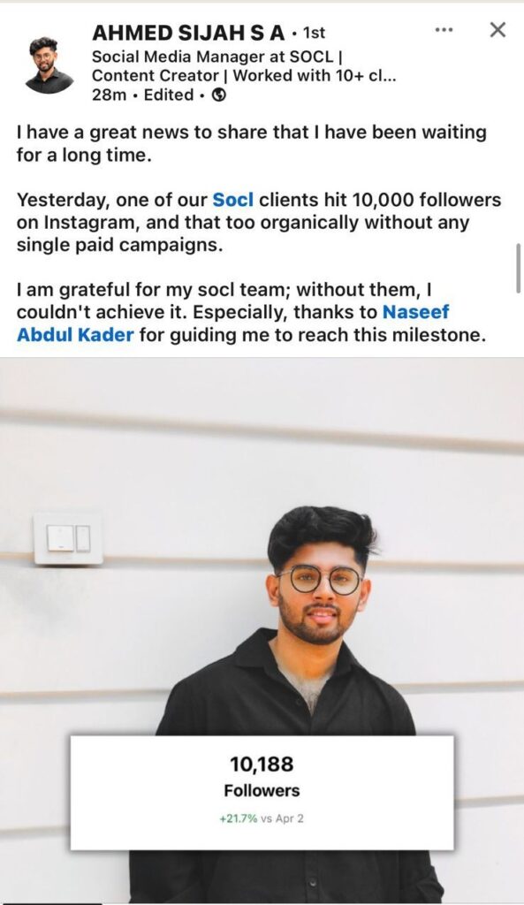Open the AHMED SIJAH S A author name

tap(188, 34)
